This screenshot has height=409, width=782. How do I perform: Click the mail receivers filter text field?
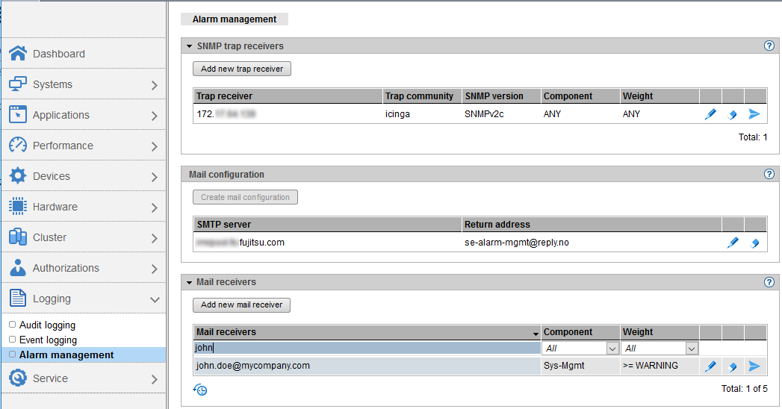click(x=366, y=348)
